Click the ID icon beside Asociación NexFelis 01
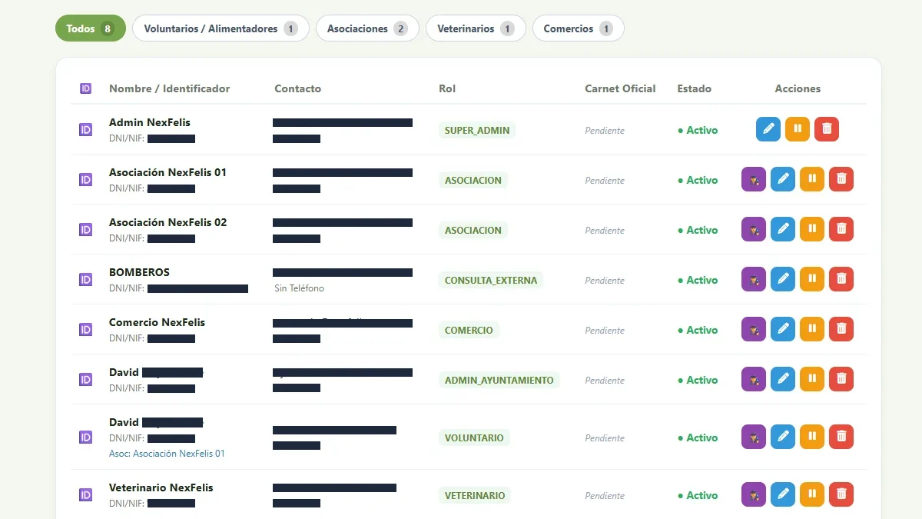This screenshot has height=519, width=922. tap(86, 179)
